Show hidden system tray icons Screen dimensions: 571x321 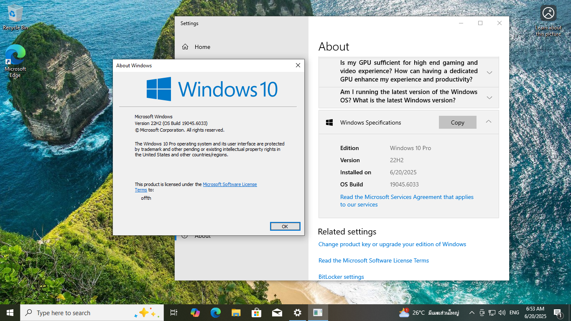pyautogui.click(x=472, y=313)
